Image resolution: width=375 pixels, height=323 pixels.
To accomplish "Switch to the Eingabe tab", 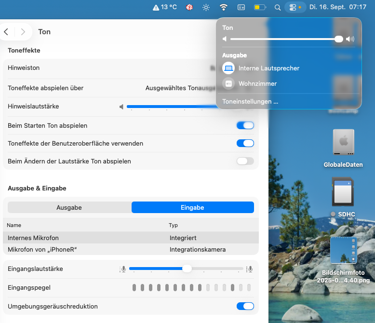I will click(192, 207).
